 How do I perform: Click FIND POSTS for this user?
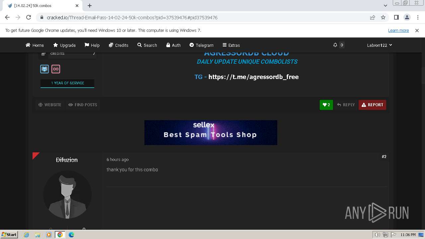click(x=83, y=105)
